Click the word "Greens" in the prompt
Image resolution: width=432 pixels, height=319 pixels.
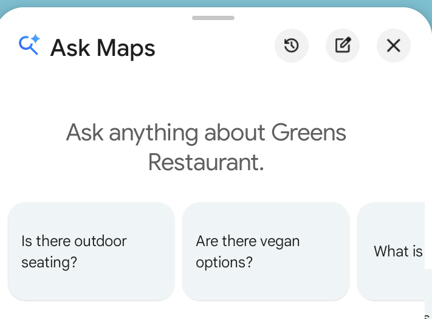[x=309, y=133]
